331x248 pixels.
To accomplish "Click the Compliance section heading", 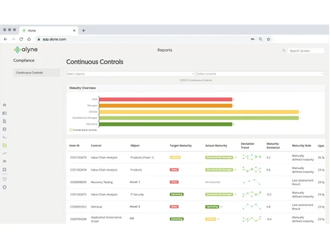I will tap(24, 60).
